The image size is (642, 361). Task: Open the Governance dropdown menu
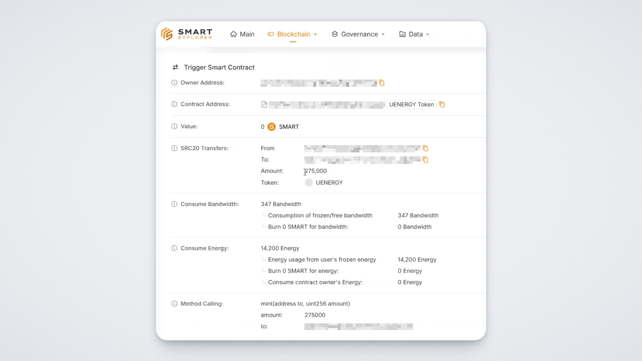[359, 34]
